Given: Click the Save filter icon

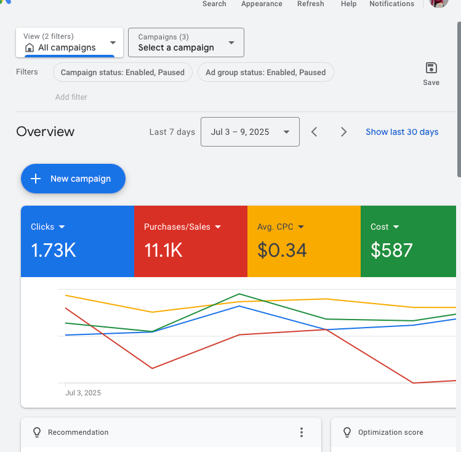Looking at the screenshot, I should (x=431, y=68).
